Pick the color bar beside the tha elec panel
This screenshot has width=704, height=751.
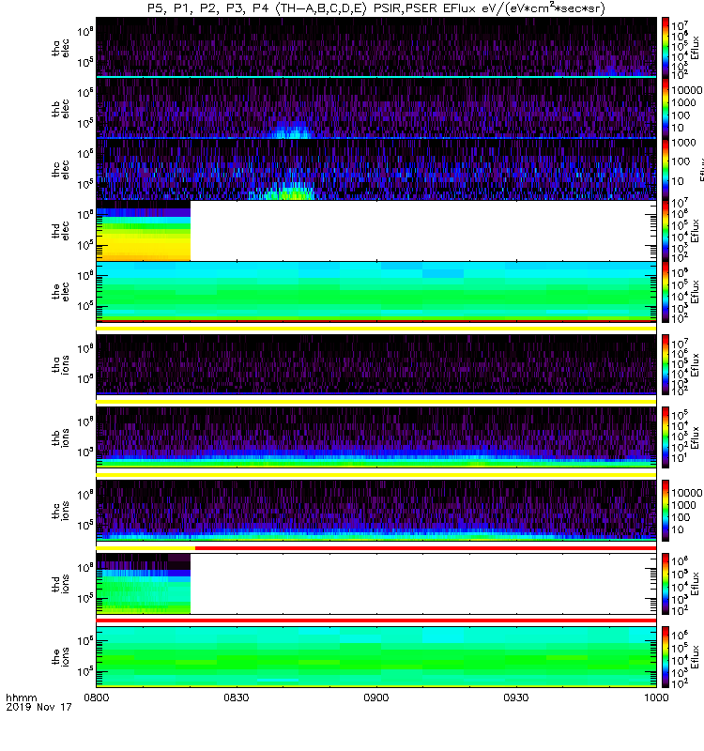[666, 48]
